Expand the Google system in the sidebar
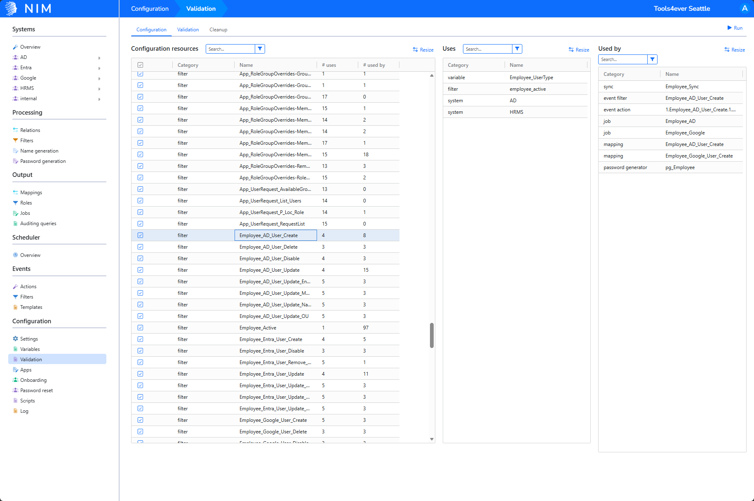754x501 pixels. 99,78
